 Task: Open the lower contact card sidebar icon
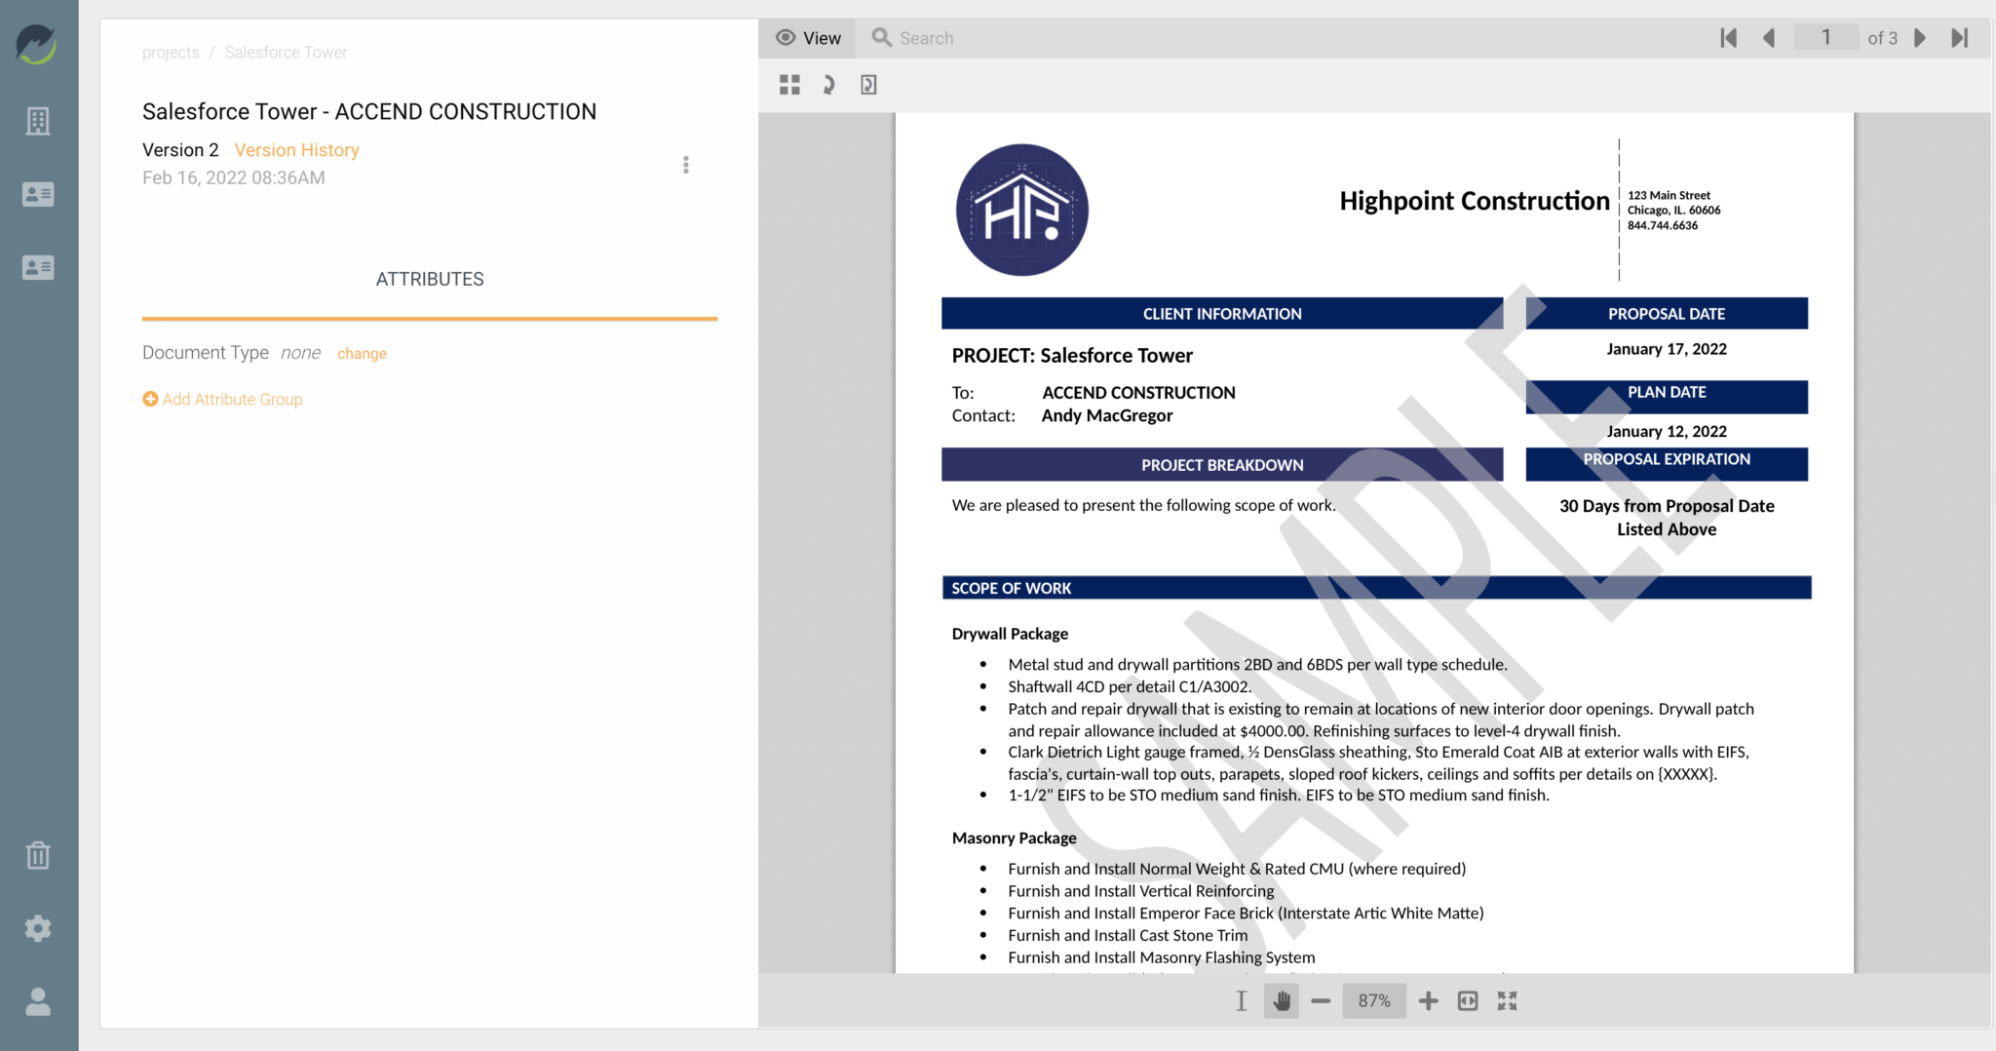38,267
